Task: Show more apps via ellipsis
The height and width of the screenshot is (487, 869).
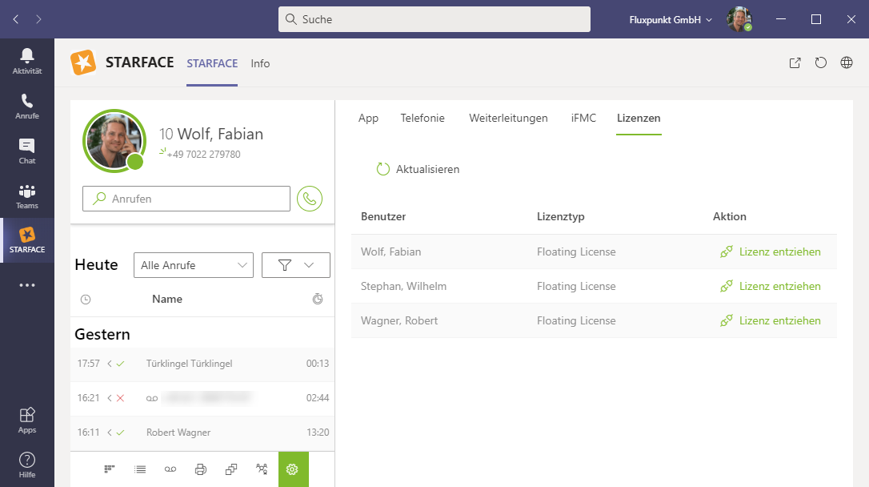Action: 27,285
